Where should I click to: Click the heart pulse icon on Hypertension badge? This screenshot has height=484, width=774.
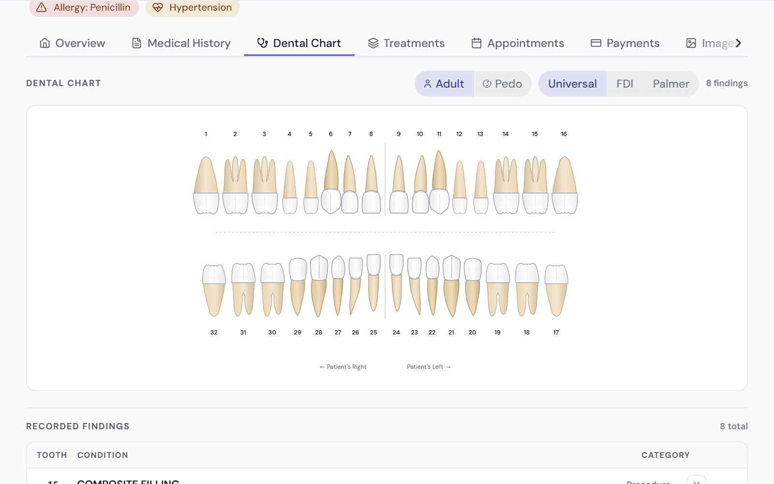158,7
